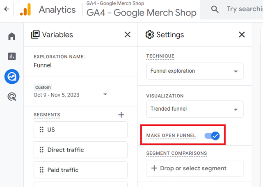Toggle the Make Open Funnel switch

(x=212, y=136)
